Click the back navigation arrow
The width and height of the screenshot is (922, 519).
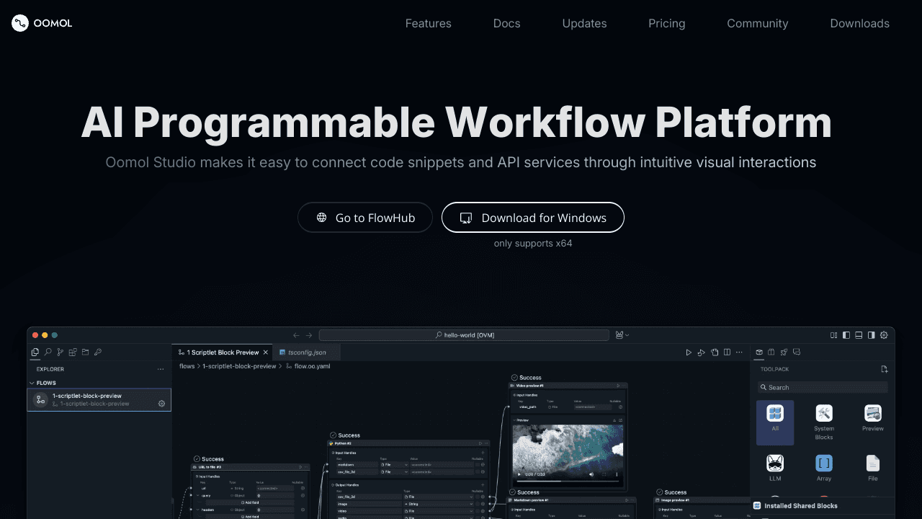pos(296,335)
